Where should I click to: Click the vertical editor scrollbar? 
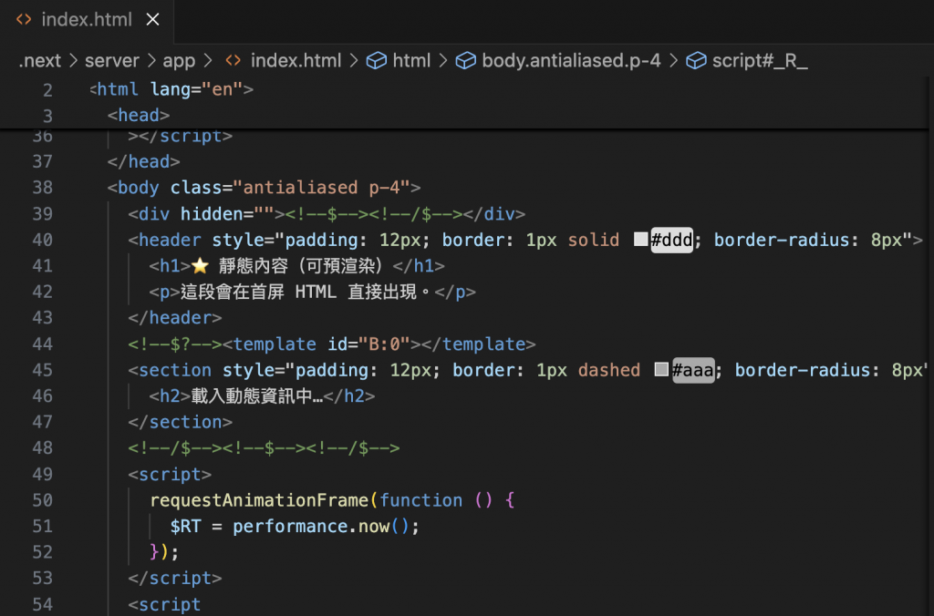point(931,345)
